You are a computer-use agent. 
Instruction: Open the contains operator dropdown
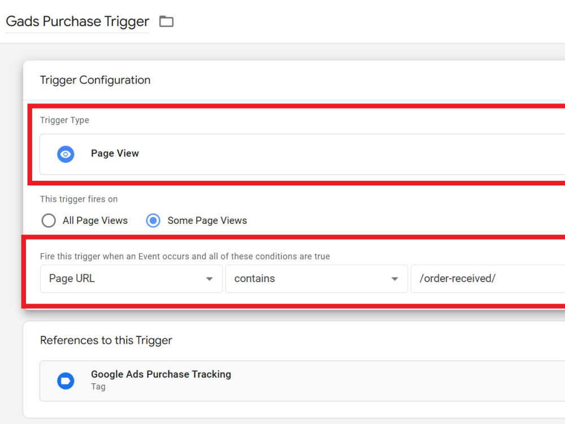pos(316,279)
